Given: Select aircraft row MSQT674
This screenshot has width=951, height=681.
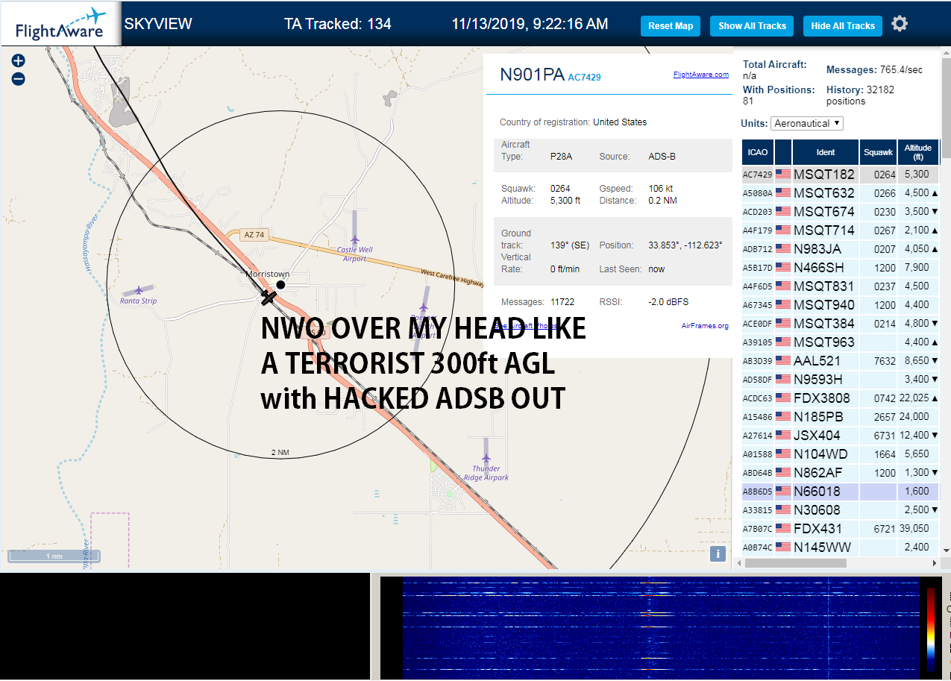Looking at the screenshot, I should (x=841, y=212).
